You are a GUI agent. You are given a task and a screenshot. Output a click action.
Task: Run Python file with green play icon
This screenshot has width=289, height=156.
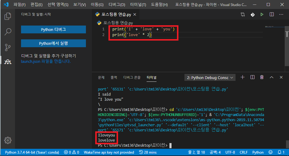point(262,14)
